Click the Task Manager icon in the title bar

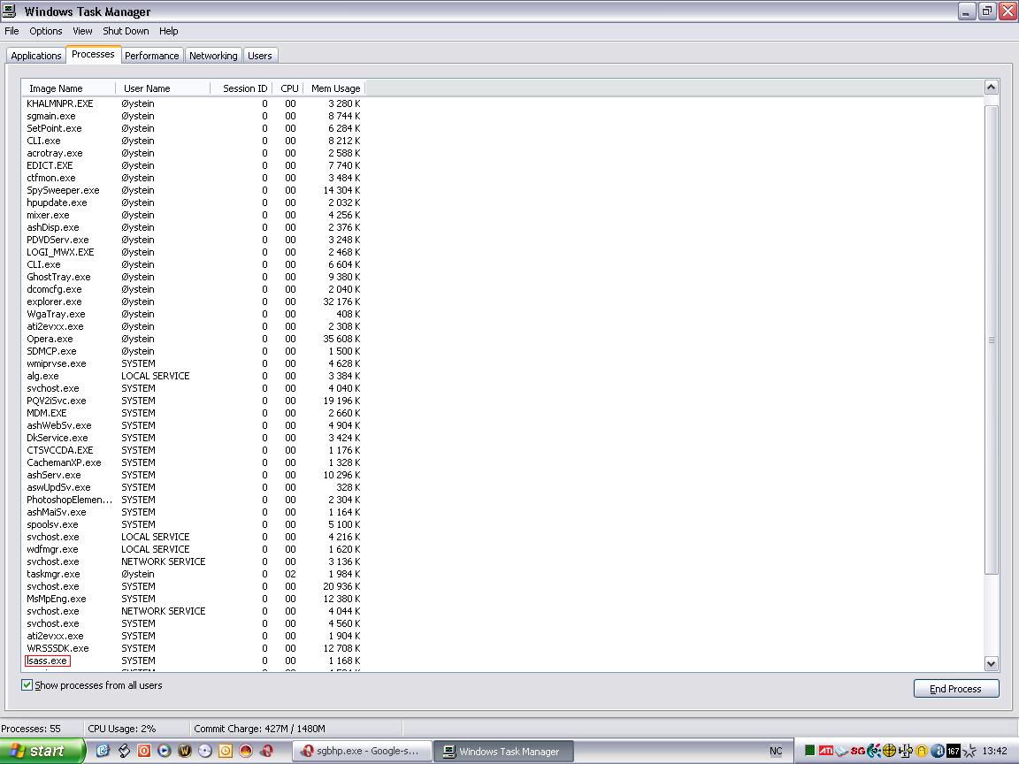coord(9,11)
